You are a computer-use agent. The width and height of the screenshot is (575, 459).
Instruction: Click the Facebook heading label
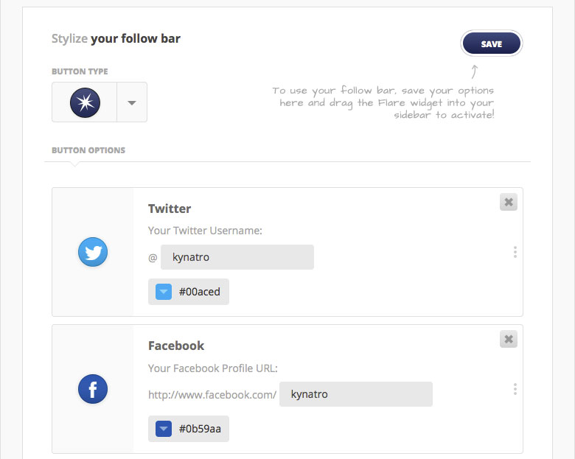pos(176,346)
